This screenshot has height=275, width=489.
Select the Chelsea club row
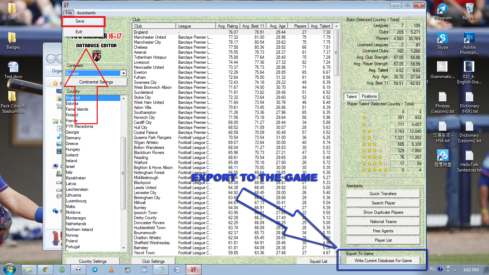click(233, 47)
